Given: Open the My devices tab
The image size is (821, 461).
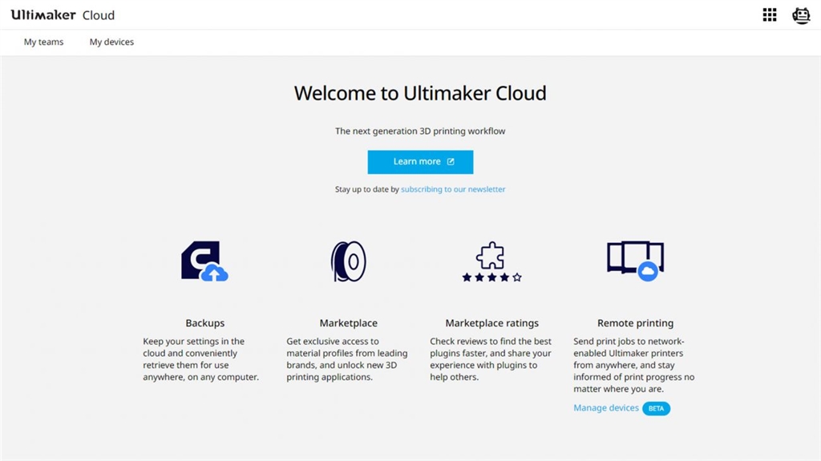Looking at the screenshot, I should 111,42.
